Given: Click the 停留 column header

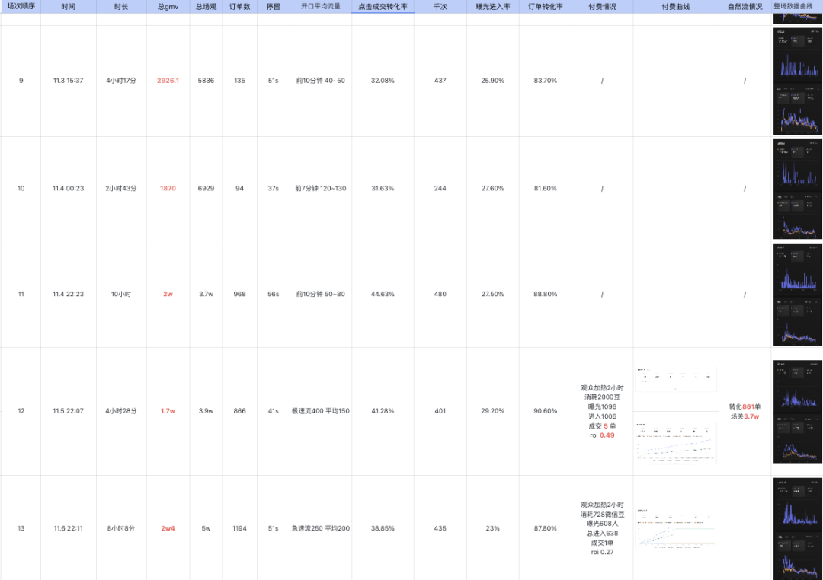Looking at the screenshot, I should pyautogui.click(x=274, y=7).
